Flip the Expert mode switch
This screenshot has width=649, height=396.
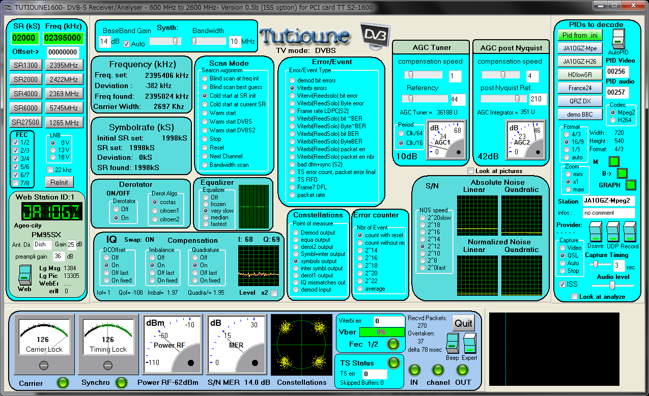tap(470, 344)
